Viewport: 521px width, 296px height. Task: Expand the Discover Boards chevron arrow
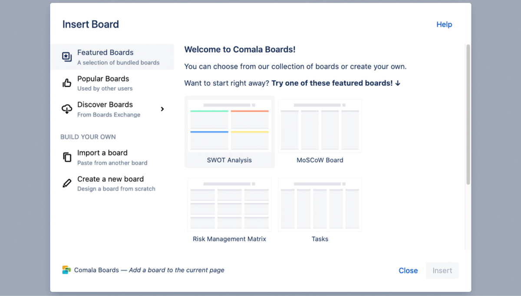click(162, 109)
